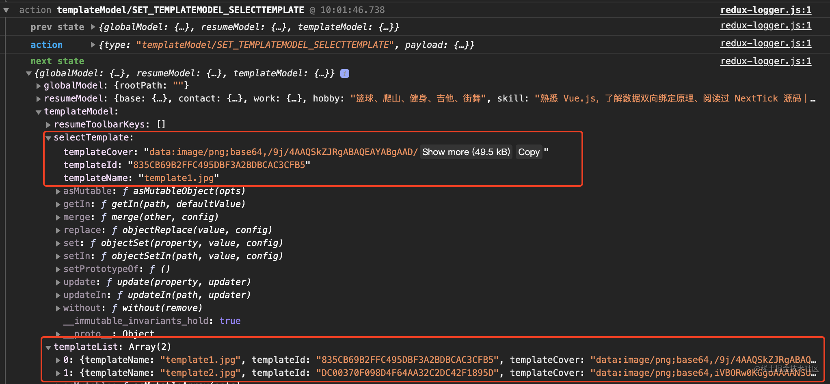Copy the templateCover base64 string
Viewport: 830px width, 384px height.
coord(529,152)
